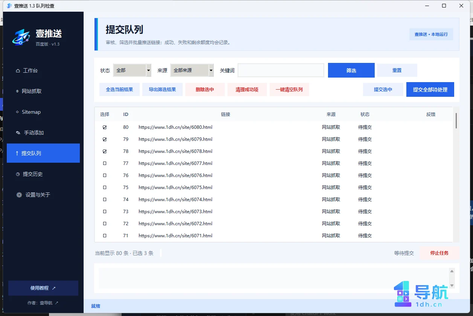Image resolution: width=473 pixels, height=316 pixels.
Task: Click the 关键词 input field
Action: pos(281,70)
